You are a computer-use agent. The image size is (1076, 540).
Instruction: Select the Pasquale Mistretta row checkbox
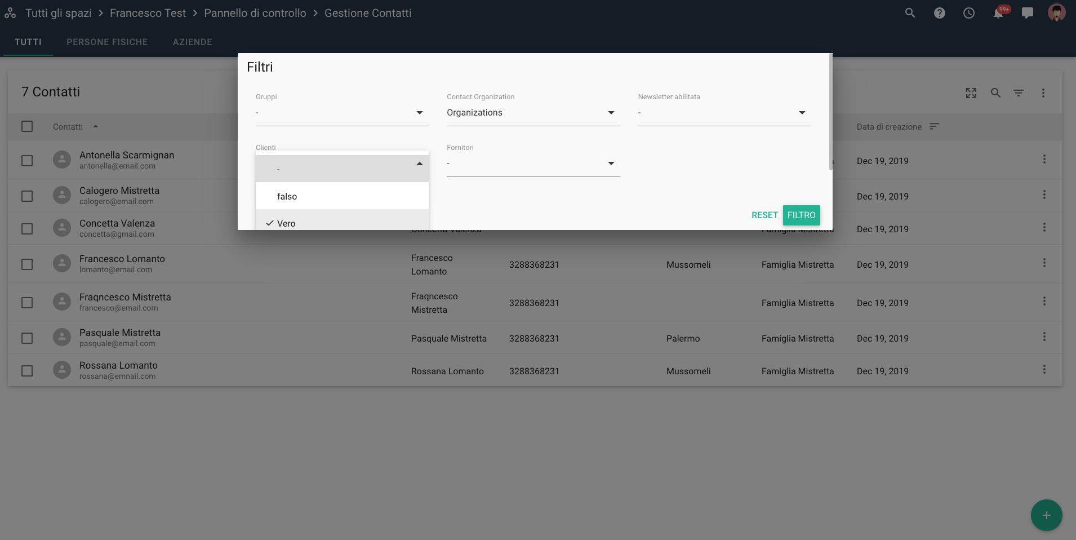click(27, 338)
